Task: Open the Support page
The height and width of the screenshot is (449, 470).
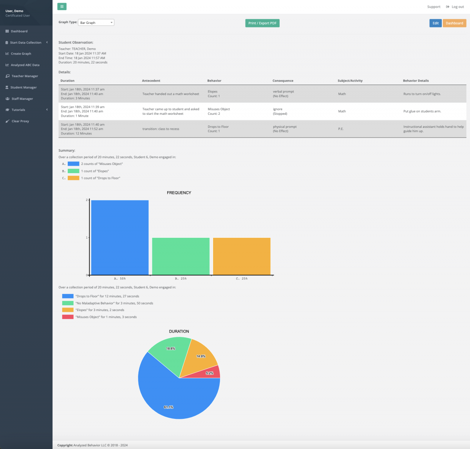Action: (434, 7)
